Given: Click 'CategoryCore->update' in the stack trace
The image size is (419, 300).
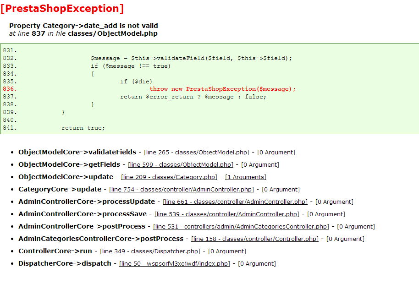Looking at the screenshot, I should coord(60,189).
